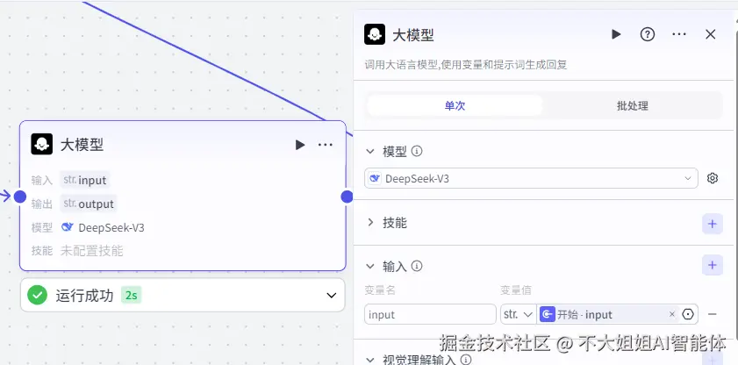Image resolution: width=738 pixels, height=365 pixels.
Task: Open the side panel more options menu
Action: tap(678, 34)
